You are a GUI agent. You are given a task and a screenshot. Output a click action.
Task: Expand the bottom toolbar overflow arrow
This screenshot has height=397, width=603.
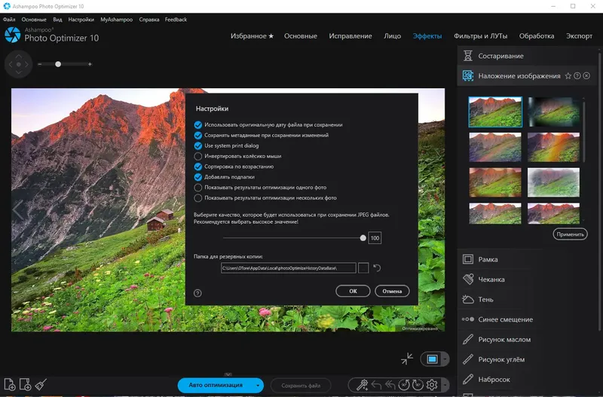tap(445, 385)
